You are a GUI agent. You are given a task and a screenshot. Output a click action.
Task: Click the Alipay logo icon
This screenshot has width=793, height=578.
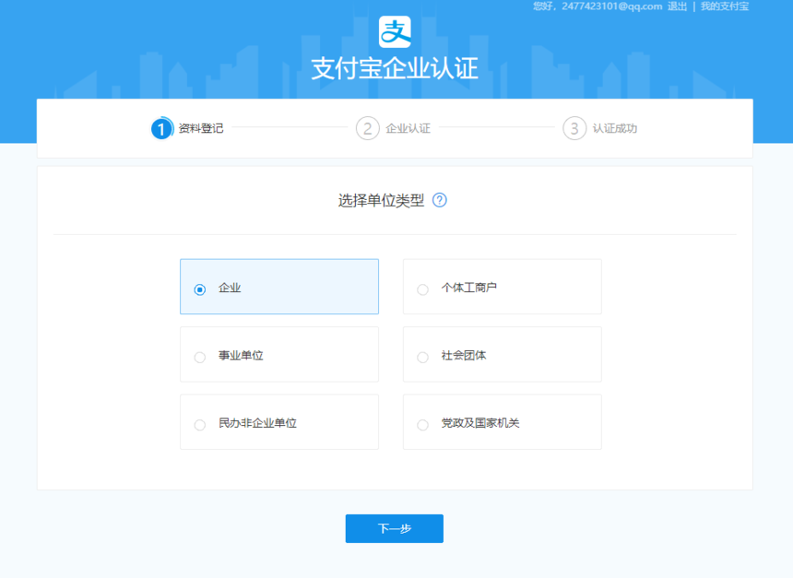(395, 32)
